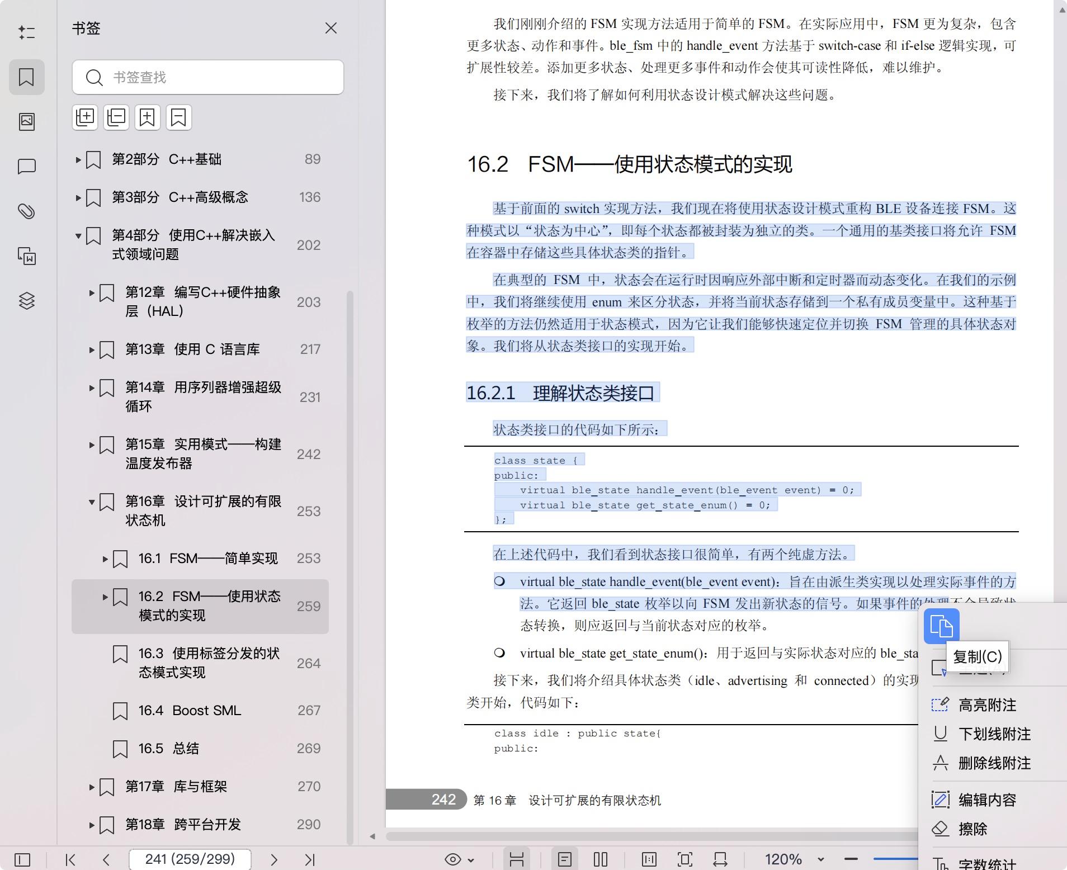The image size is (1067, 870).
Task: Collapse 第4部分 使用C++解决嵌入式领域问题 bookmark
Action: (x=78, y=236)
